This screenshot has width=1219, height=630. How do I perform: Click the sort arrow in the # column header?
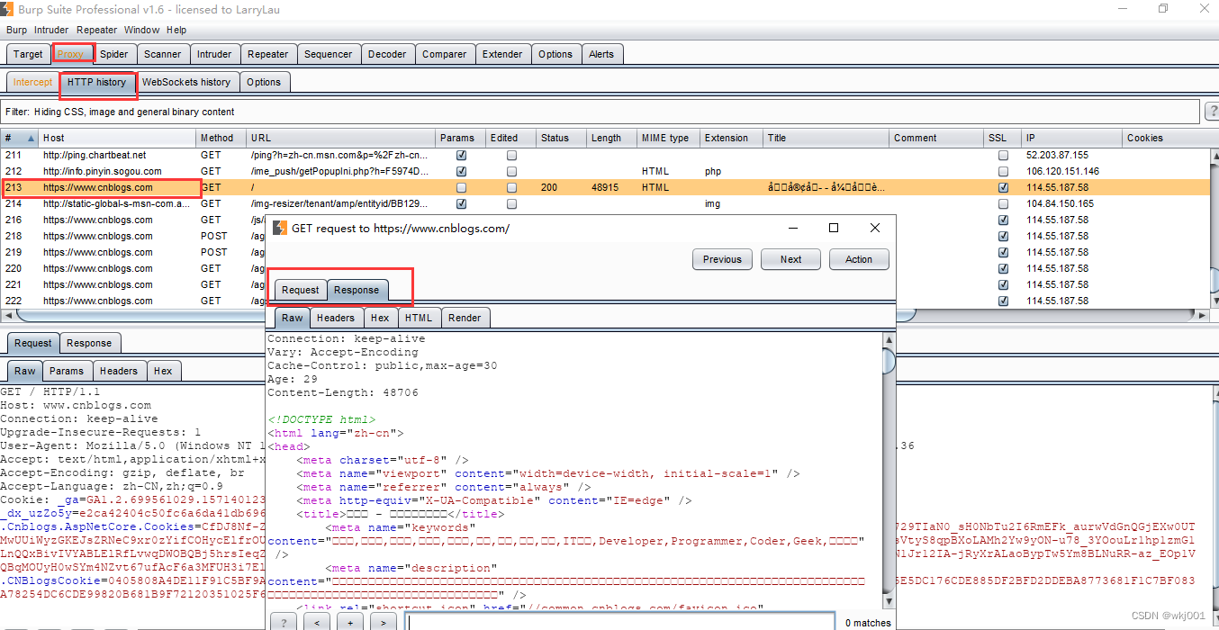point(30,139)
